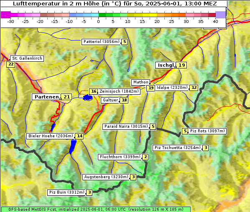Click the Galtuer place label

coord(110,100)
